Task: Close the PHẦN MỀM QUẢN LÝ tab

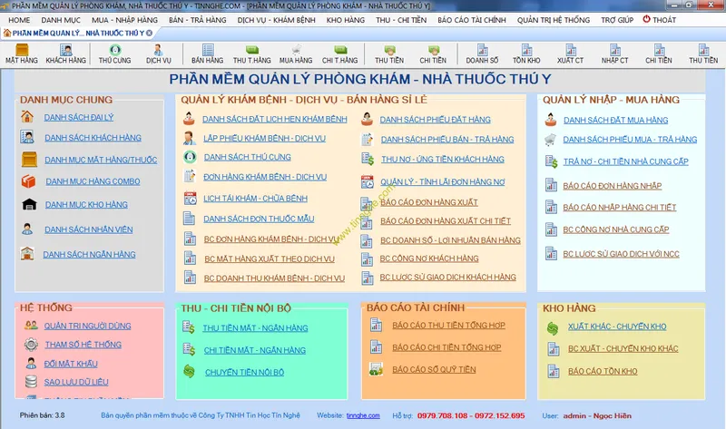Action: pos(149,33)
